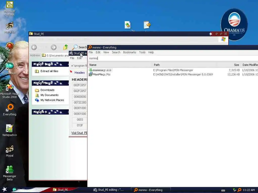Click the explorer Address bar path field
Viewport: 258px width, 193px height.
click(x=55, y=56)
